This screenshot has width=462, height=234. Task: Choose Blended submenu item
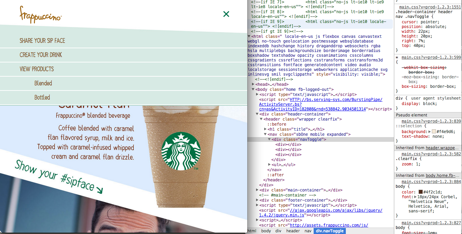[x=43, y=83]
